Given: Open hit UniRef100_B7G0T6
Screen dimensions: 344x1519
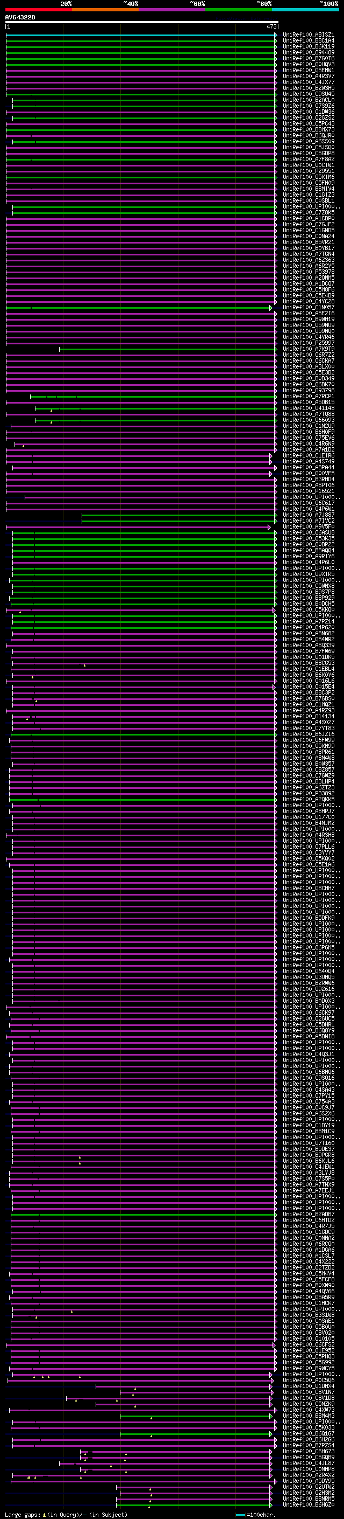Looking at the screenshot, I should point(308,59).
